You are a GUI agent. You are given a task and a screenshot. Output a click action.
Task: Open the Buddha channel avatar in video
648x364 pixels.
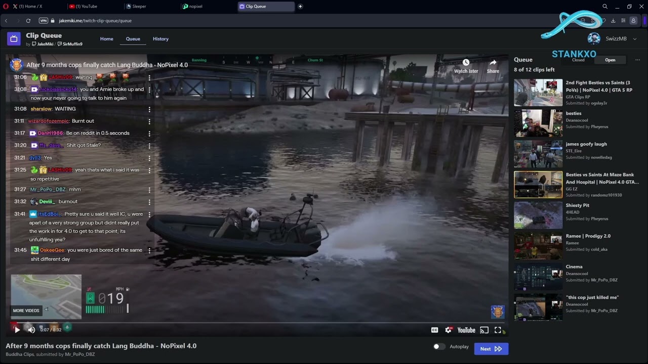point(16,65)
